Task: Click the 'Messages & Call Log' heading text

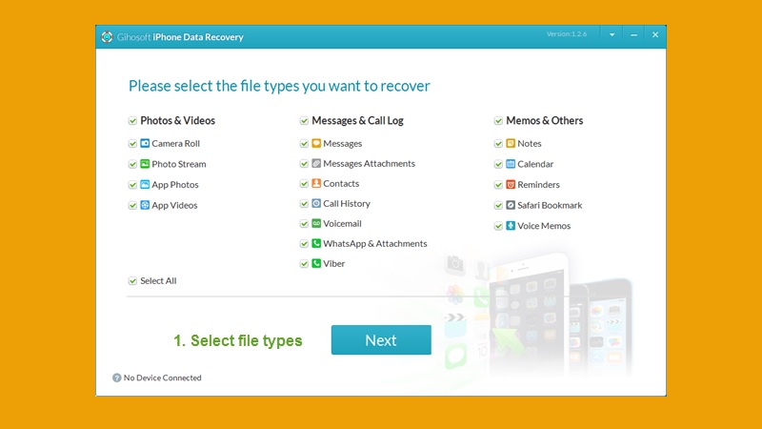Action: (358, 121)
